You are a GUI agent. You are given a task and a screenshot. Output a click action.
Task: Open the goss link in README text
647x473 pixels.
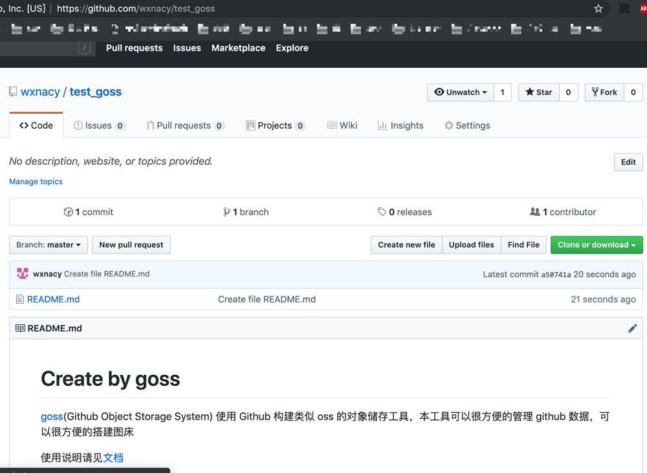[52, 417]
